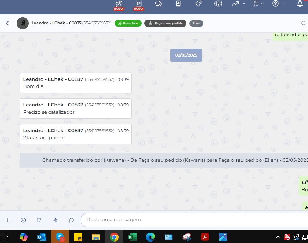Open the notifications bell
This screenshot has width=308, height=243.
300,4
